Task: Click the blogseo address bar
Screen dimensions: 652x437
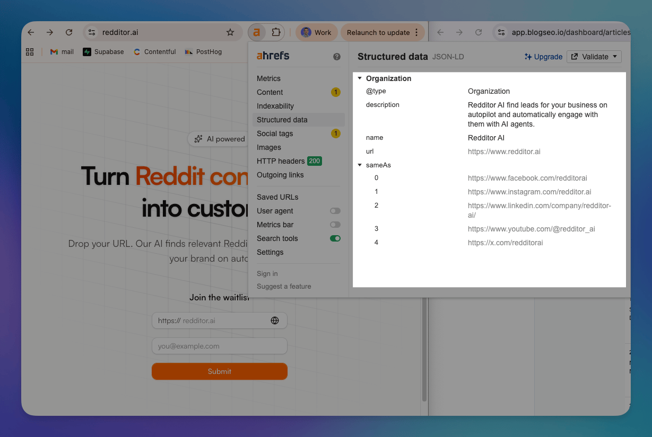Action: click(561, 32)
